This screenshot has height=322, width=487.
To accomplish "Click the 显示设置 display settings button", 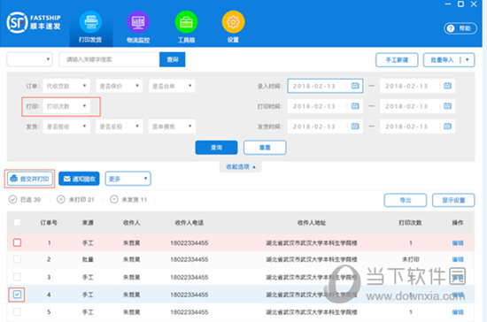I will [453, 200].
